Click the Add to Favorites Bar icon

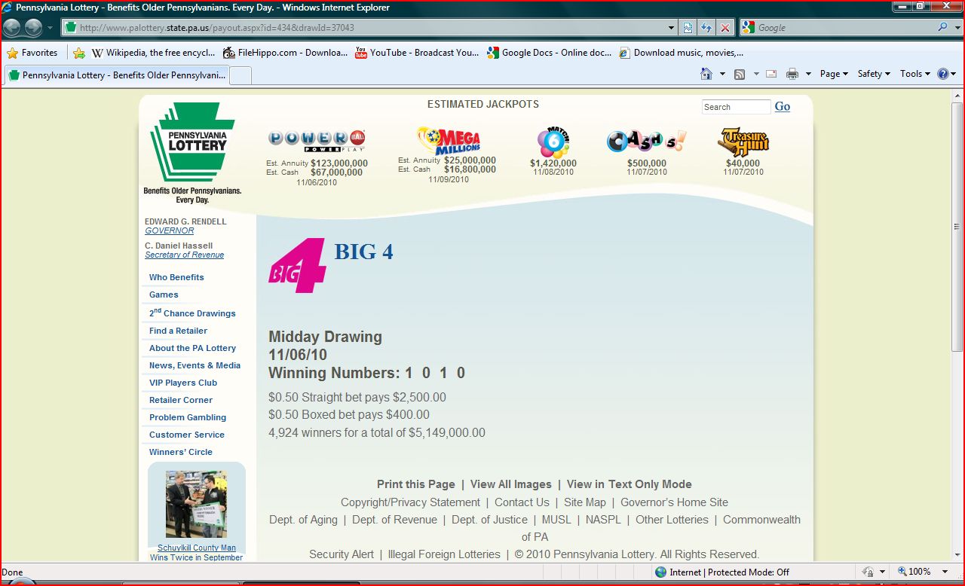click(79, 53)
